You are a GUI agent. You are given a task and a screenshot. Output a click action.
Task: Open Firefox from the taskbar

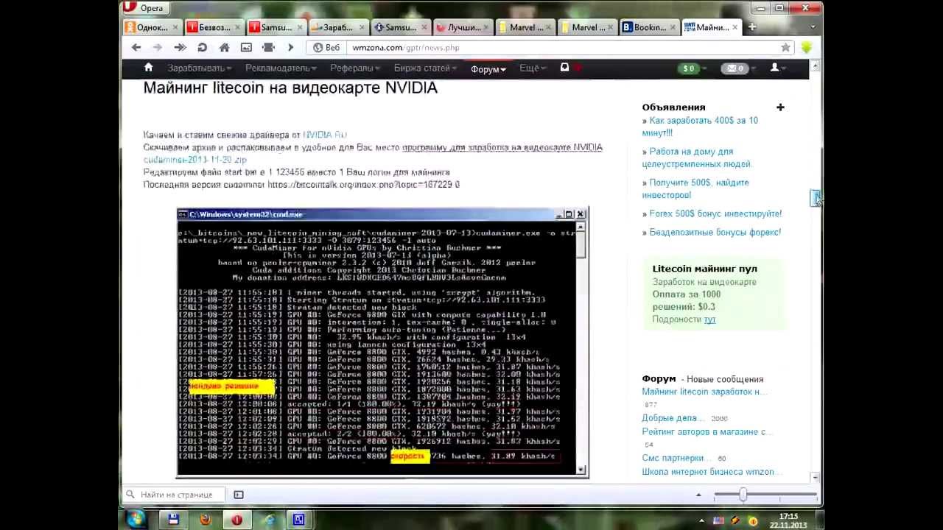[x=205, y=520]
